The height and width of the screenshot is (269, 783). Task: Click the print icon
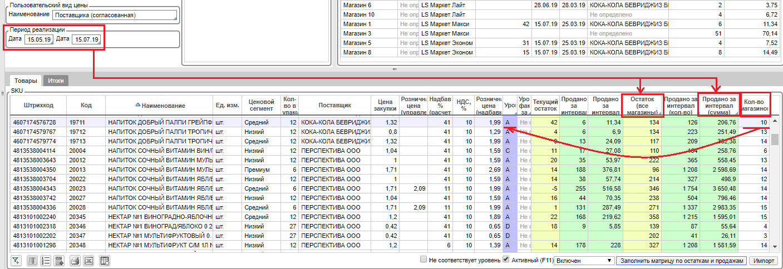[x=75, y=261]
